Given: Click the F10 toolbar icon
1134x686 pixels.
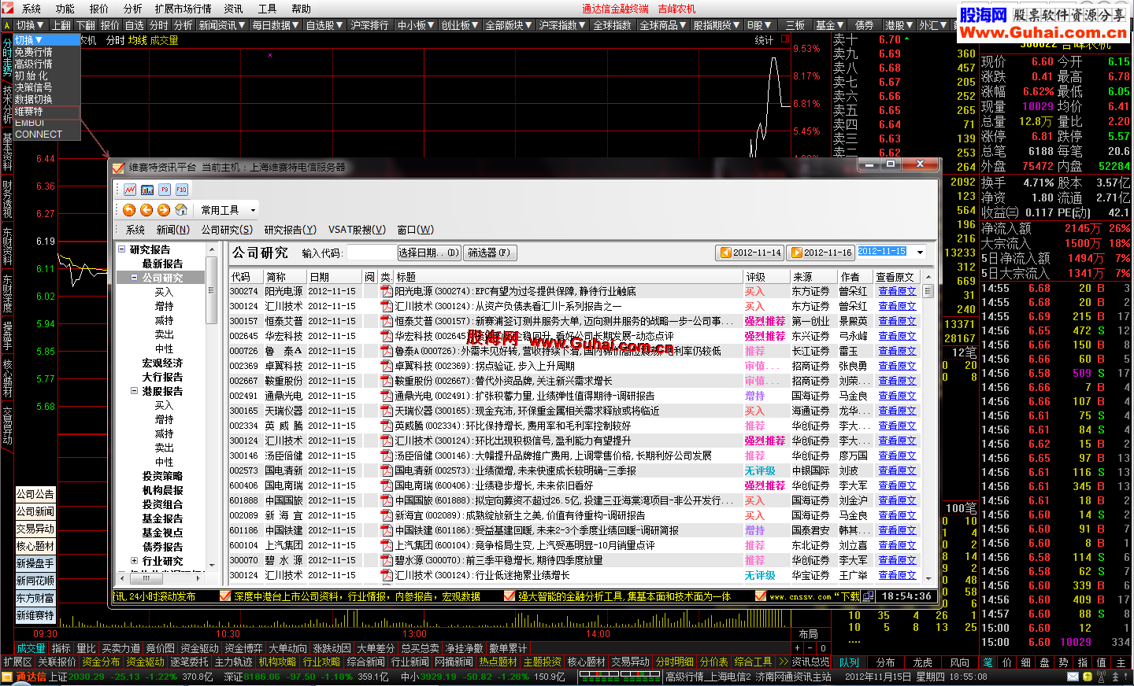Looking at the screenshot, I should point(182,190).
